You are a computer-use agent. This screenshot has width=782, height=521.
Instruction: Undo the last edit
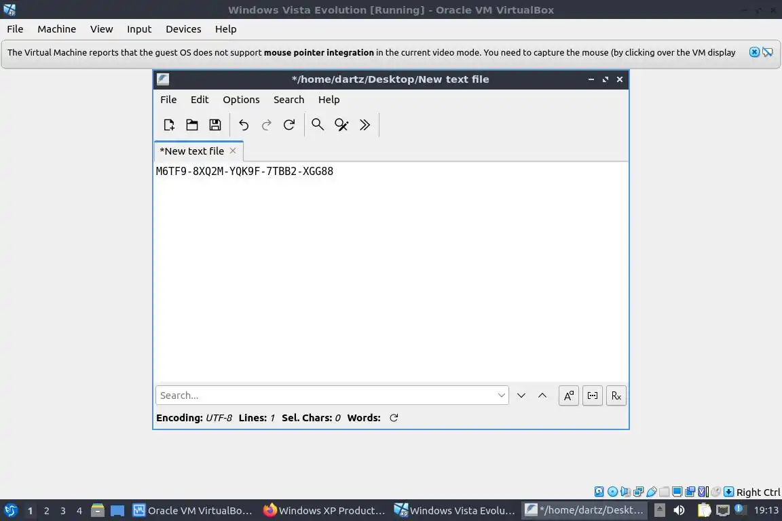coord(244,125)
